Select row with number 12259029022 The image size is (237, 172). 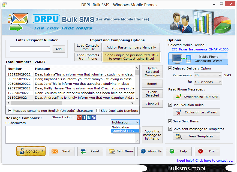pyautogui.click(x=71, y=93)
